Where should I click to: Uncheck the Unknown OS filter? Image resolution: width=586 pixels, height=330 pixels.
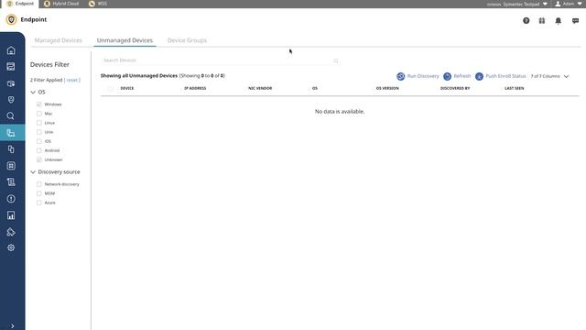[x=39, y=159]
